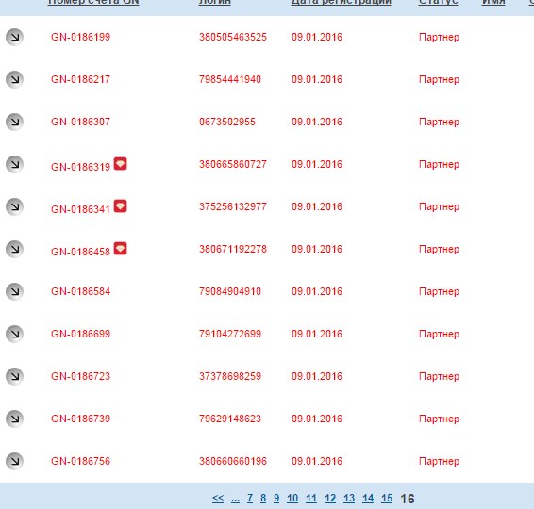This screenshot has width=534, height=509.
Task: Click Партнер status in GN-0186458 row
Action: (440, 249)
